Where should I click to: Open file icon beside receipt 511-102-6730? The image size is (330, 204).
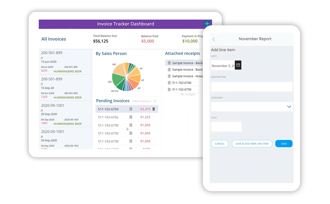[169, 90]
